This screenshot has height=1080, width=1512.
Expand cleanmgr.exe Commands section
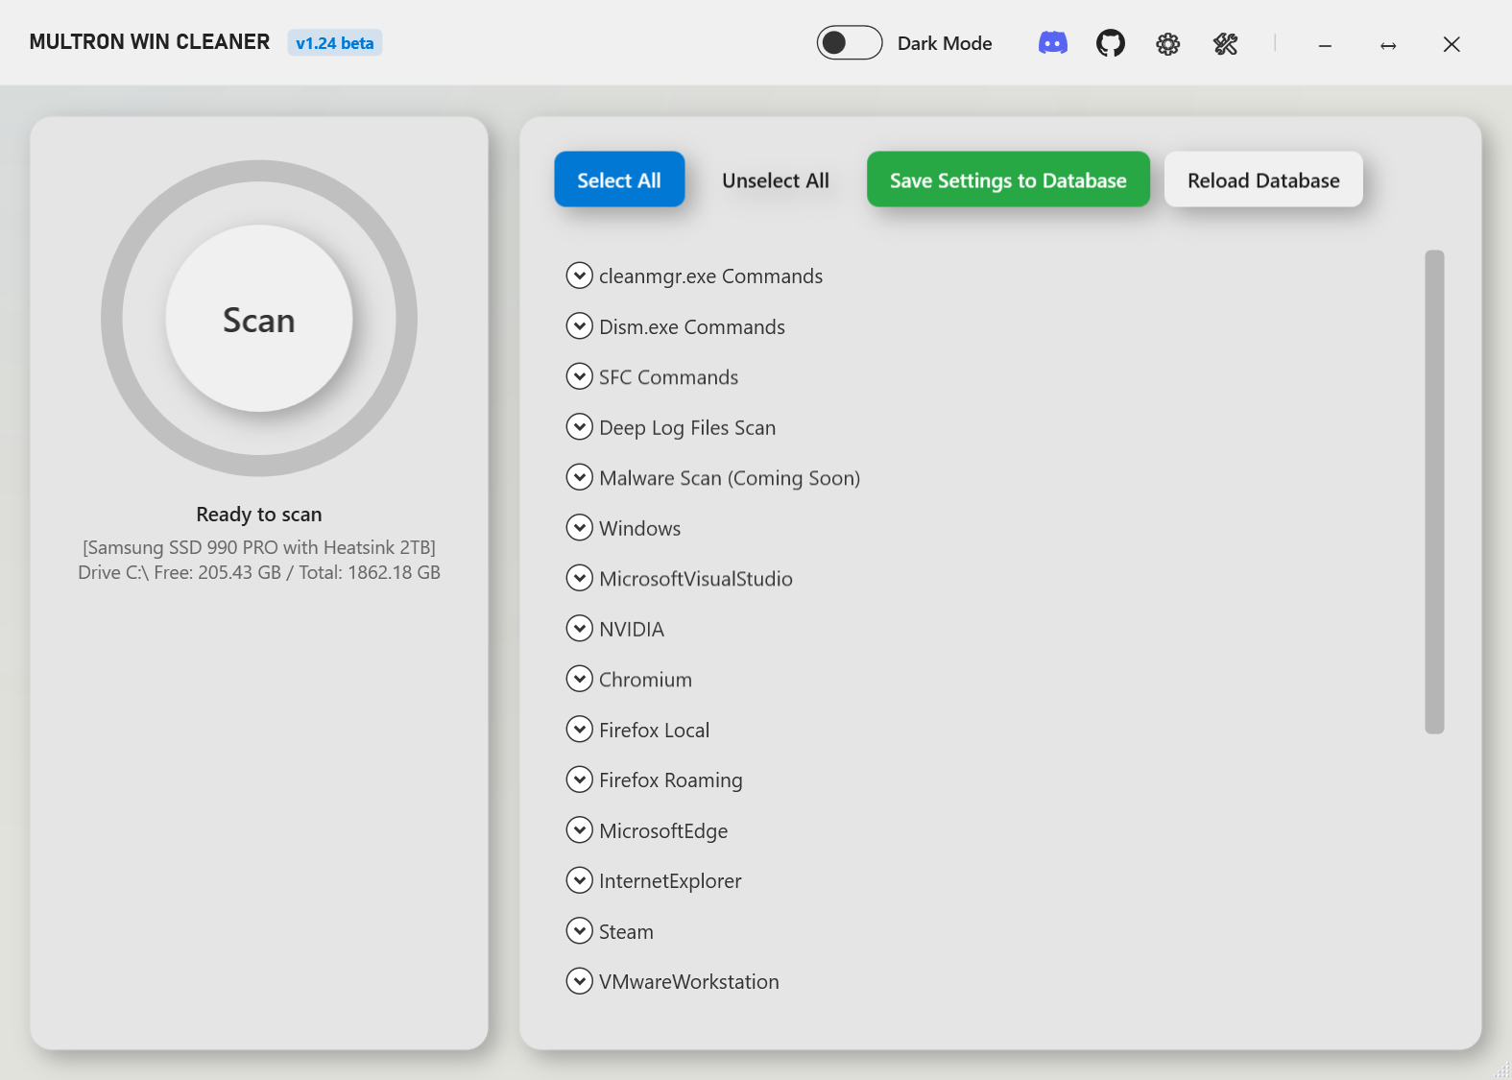tap(579, 276)
